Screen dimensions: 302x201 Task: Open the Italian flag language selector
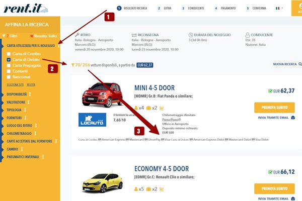coord(279,8)
